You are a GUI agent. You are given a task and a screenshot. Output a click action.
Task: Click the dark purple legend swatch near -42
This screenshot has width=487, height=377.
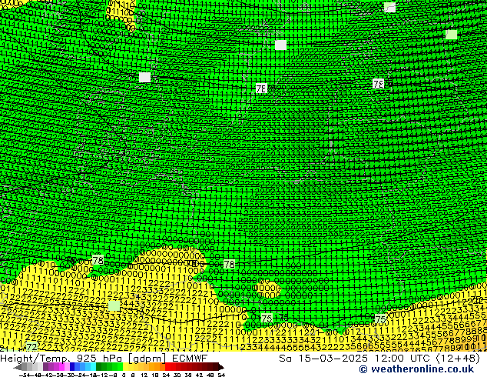[x=45, y=367]
